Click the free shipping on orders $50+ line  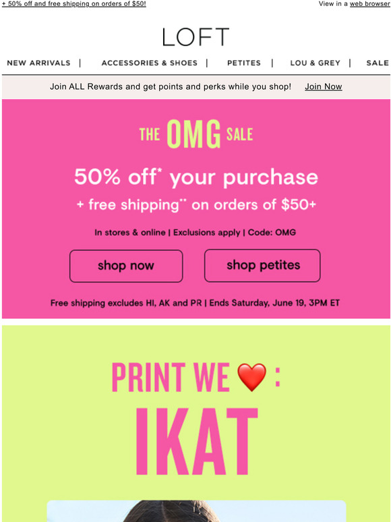[196, 204]
